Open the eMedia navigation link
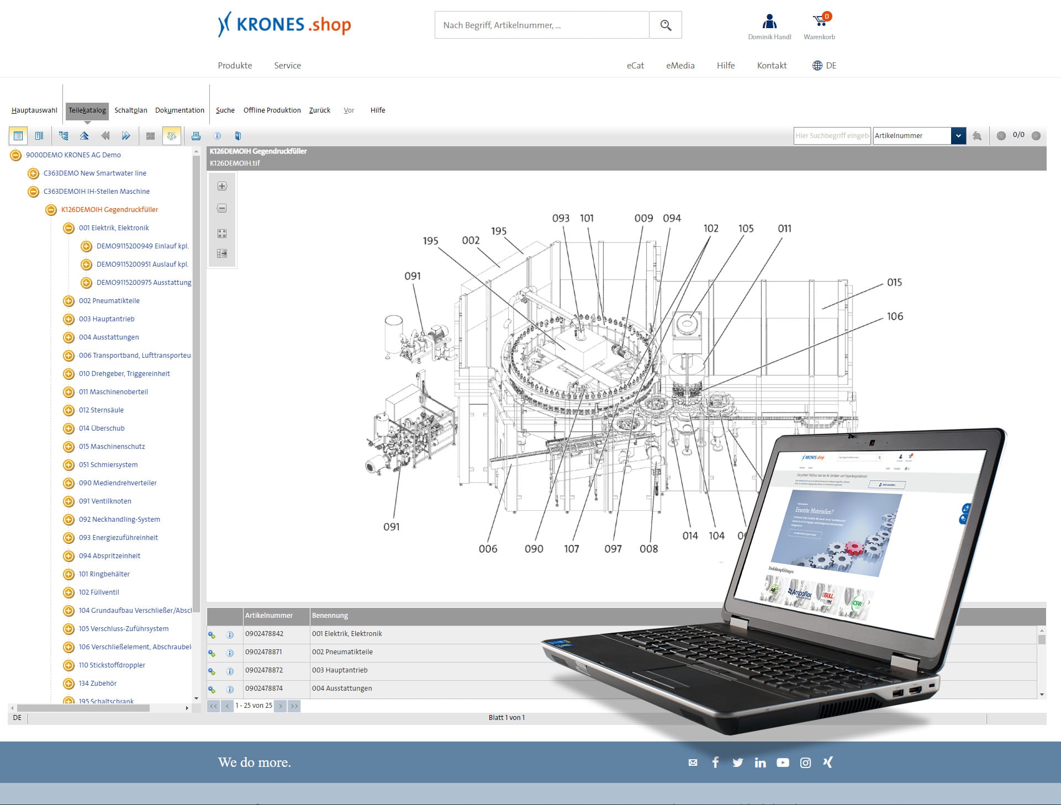The height and width of the screenshot is (805, 1061). pyautogui.click(x=680, y=65)
